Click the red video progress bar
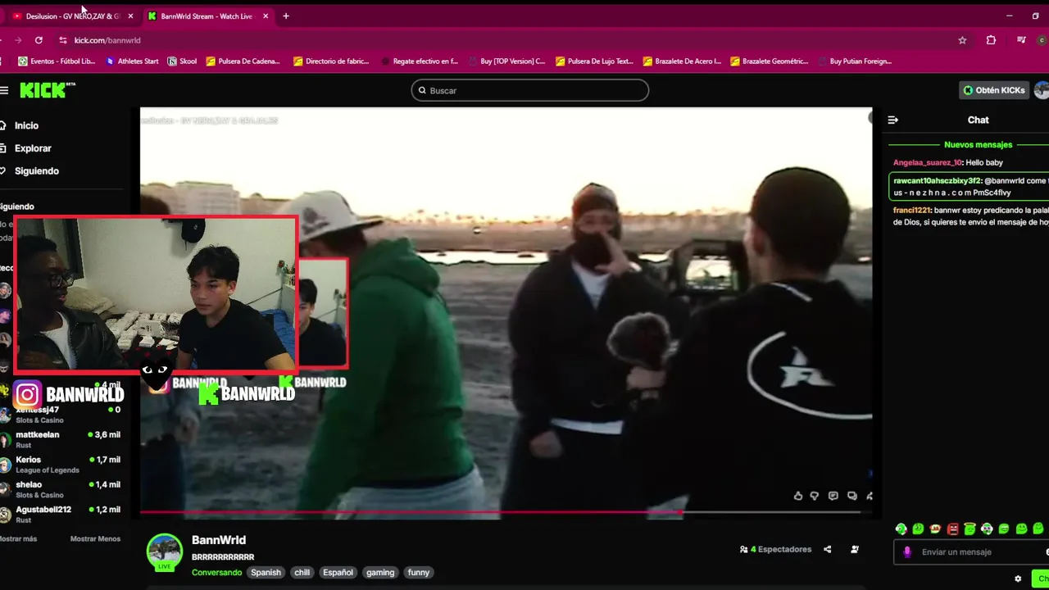The height and width of the screenshot is (590, 1049). point(410,512)
